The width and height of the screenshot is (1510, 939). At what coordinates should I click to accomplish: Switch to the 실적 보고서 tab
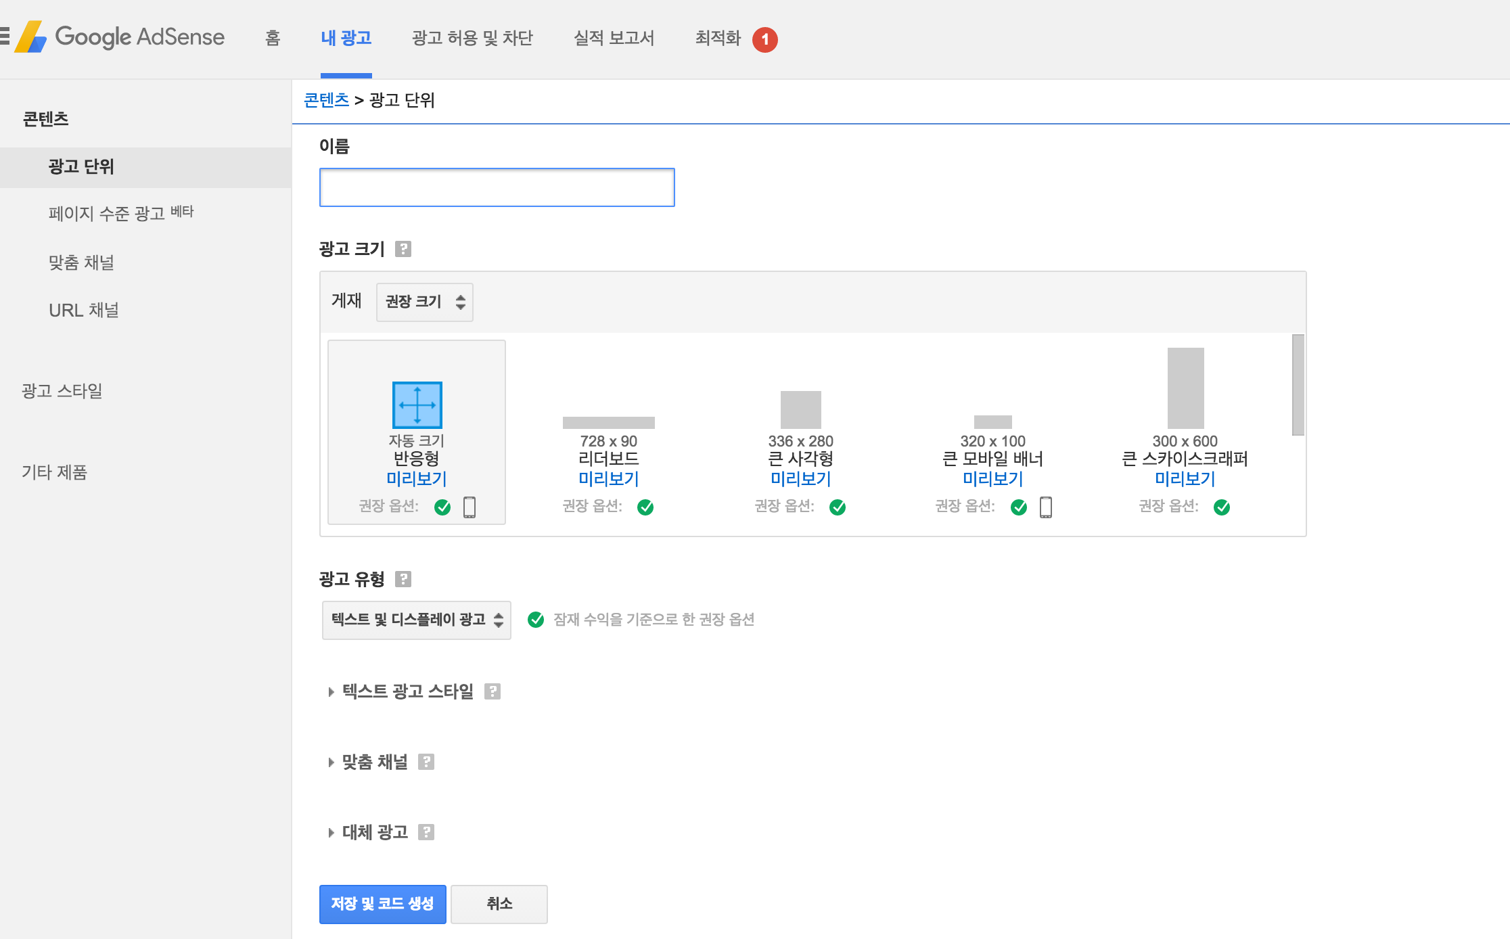pyautogui.click(x=613, y=39)
